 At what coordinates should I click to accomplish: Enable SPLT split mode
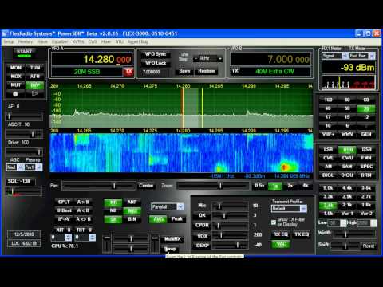point(64,202)
